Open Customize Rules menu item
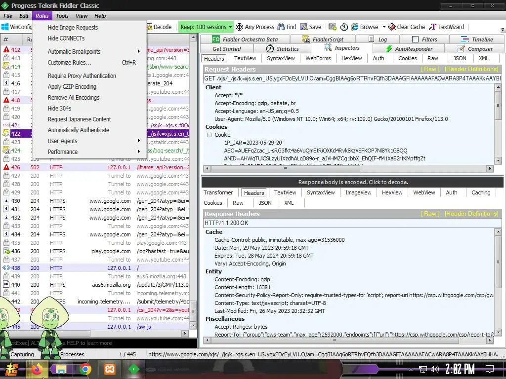This screenshot has width=506, height=379. click(x=90, y=63)
